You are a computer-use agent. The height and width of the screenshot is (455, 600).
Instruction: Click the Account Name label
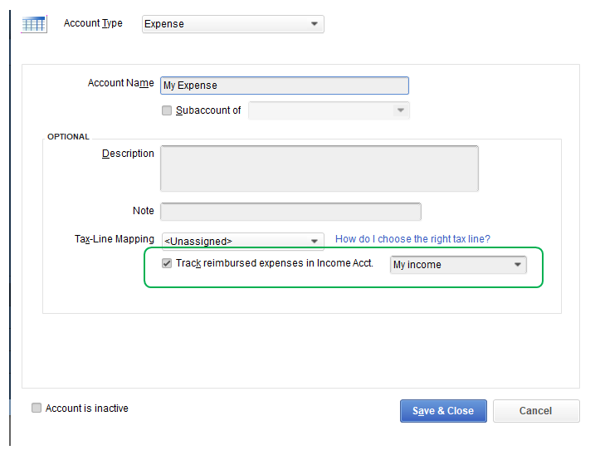click(120, 83)
